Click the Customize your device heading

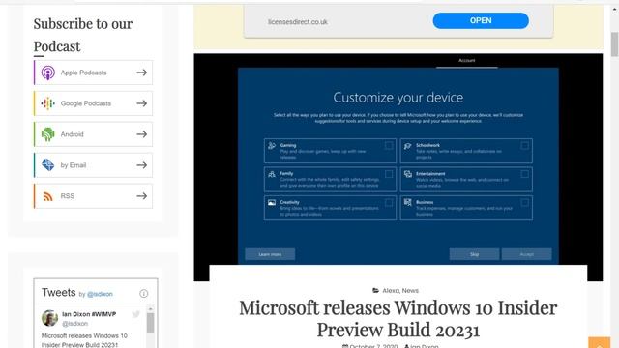coord(398,98)
